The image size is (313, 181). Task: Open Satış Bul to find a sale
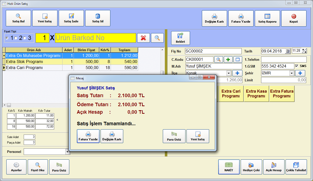point(18,18)
